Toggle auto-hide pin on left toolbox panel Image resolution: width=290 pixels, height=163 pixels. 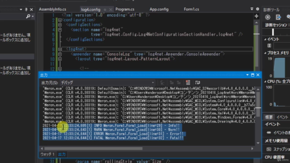coord(26,10)
